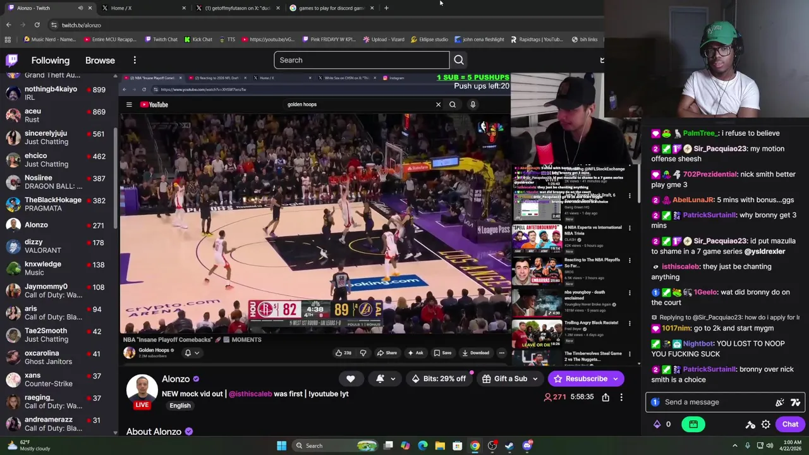This screenshot has height=455, width=809.
Task: Open nothingb4kaiyo channel in sidebar
Action: pyautogui.click(x=58, y=93)
